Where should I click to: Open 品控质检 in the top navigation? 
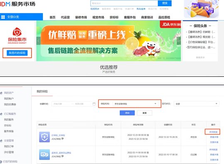[164, 17]
